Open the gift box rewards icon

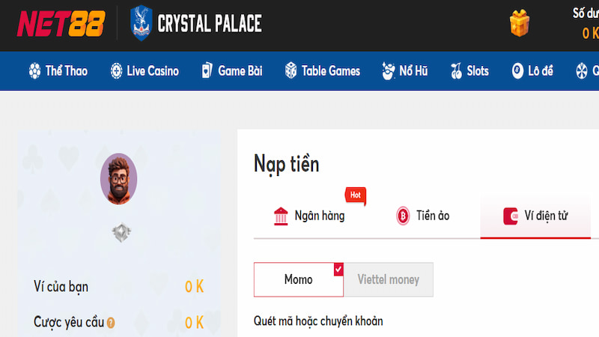pos(520,23)
